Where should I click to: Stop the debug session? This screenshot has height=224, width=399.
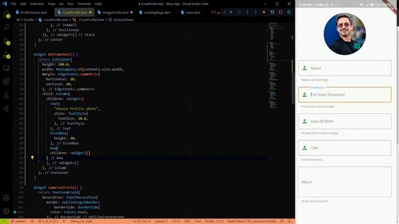click(281, 12)
